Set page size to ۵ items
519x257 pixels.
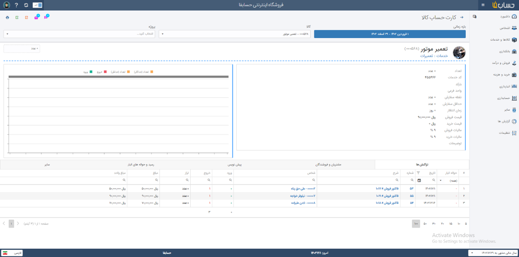pos(466,224)
